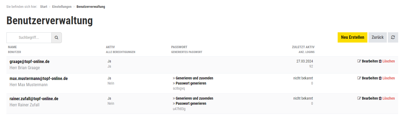Click Passwort generieren for Rainer Zufall
406x119 pixels.
pos(191,104)
